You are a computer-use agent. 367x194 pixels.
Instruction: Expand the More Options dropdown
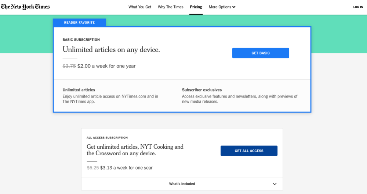click(x=222, y=7)
